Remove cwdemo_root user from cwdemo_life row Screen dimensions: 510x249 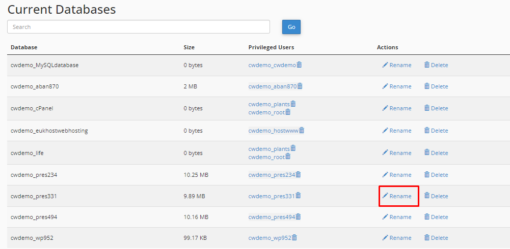click(x=287, y=157)
